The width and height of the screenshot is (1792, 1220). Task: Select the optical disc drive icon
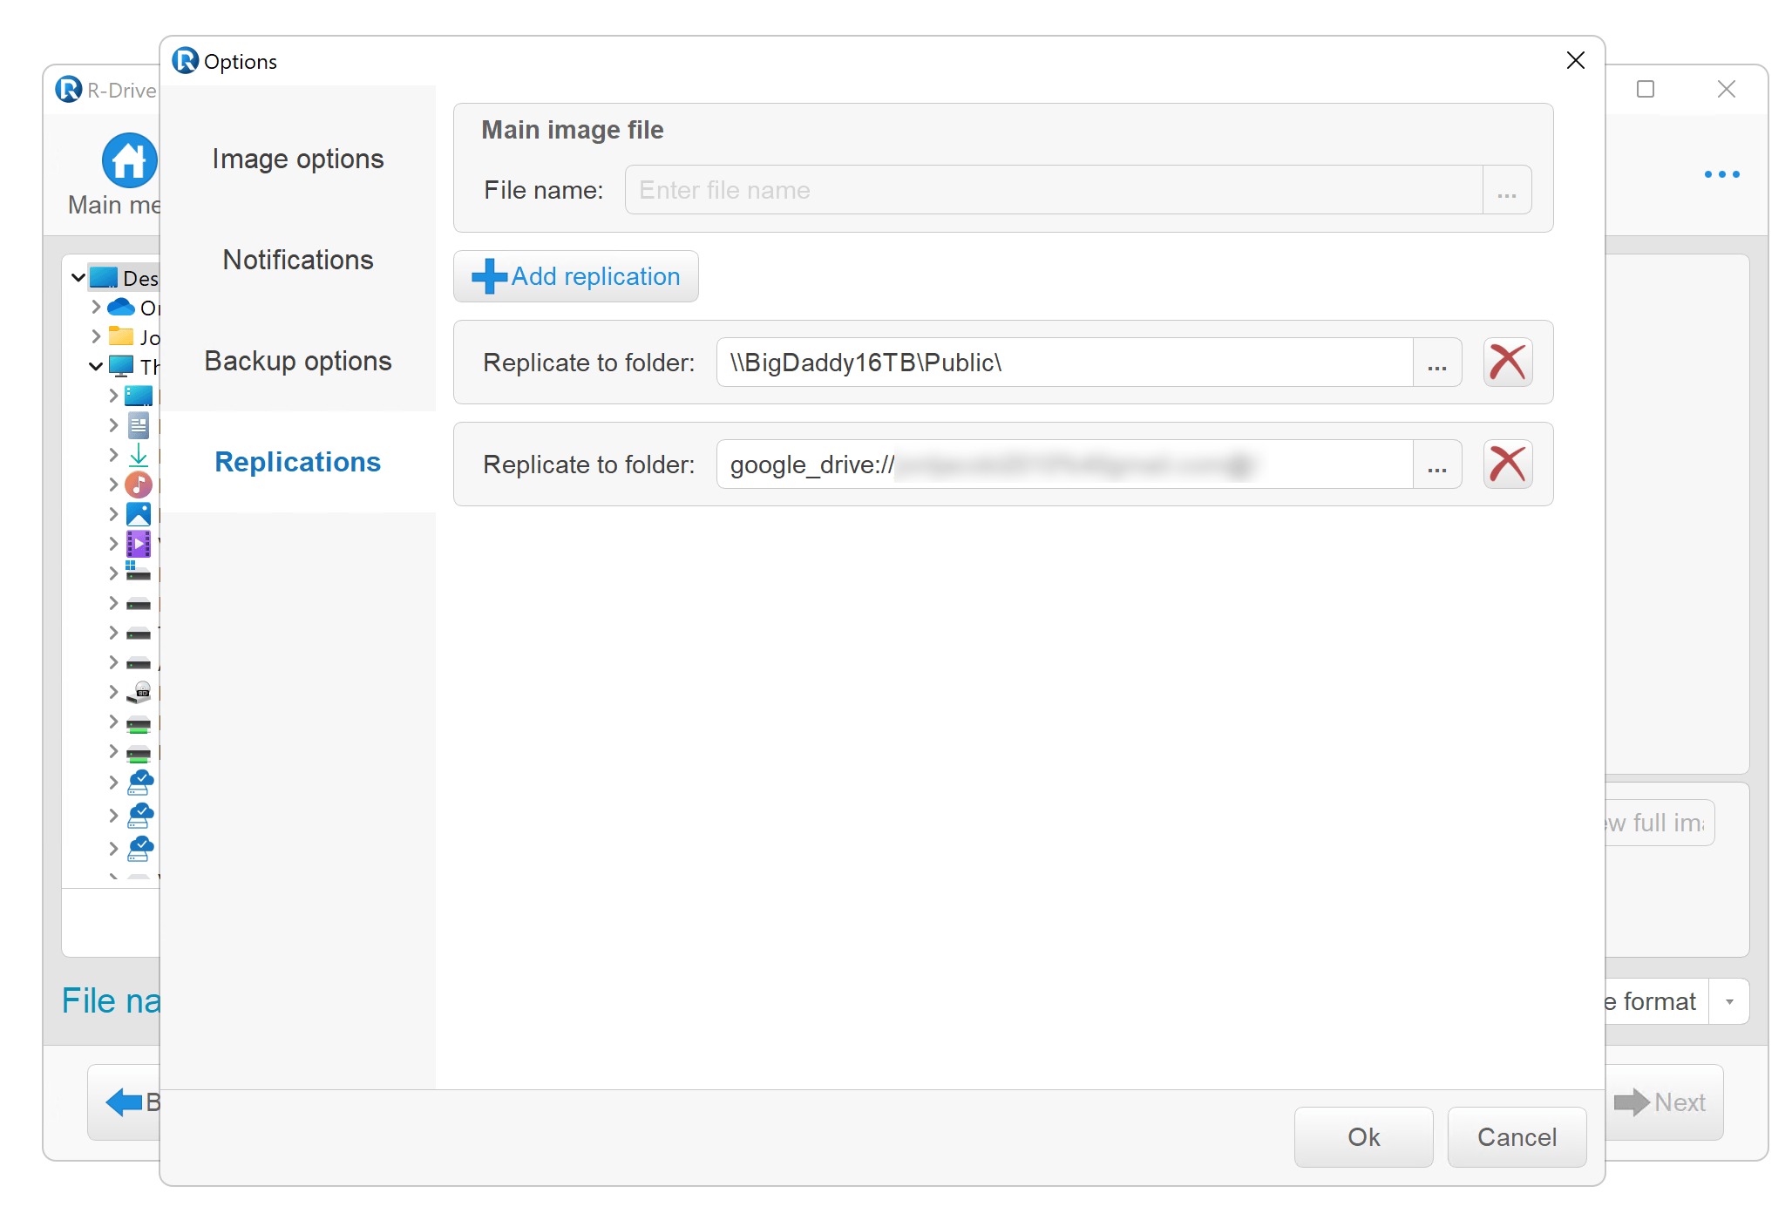click(x=139, y=692)
